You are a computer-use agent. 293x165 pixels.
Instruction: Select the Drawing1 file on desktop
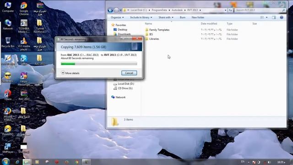(24, 148)
